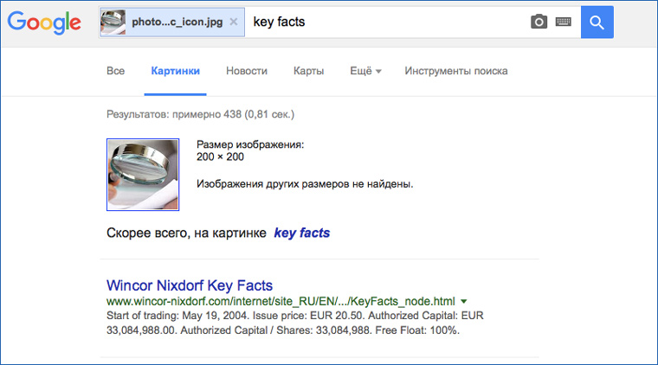This screenshot has height=365, width=658.
Task: Open search by image camera icon
Action: coord(539,22)
